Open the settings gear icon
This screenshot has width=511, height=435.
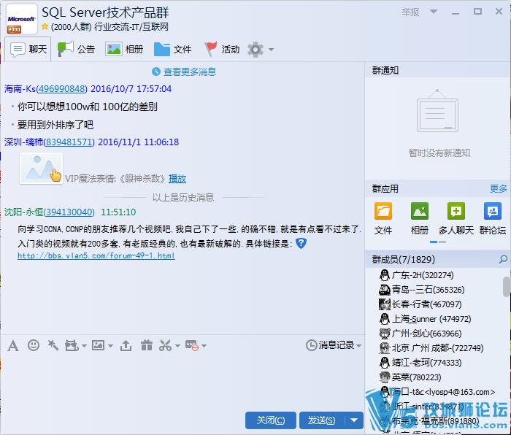(255, 50)
